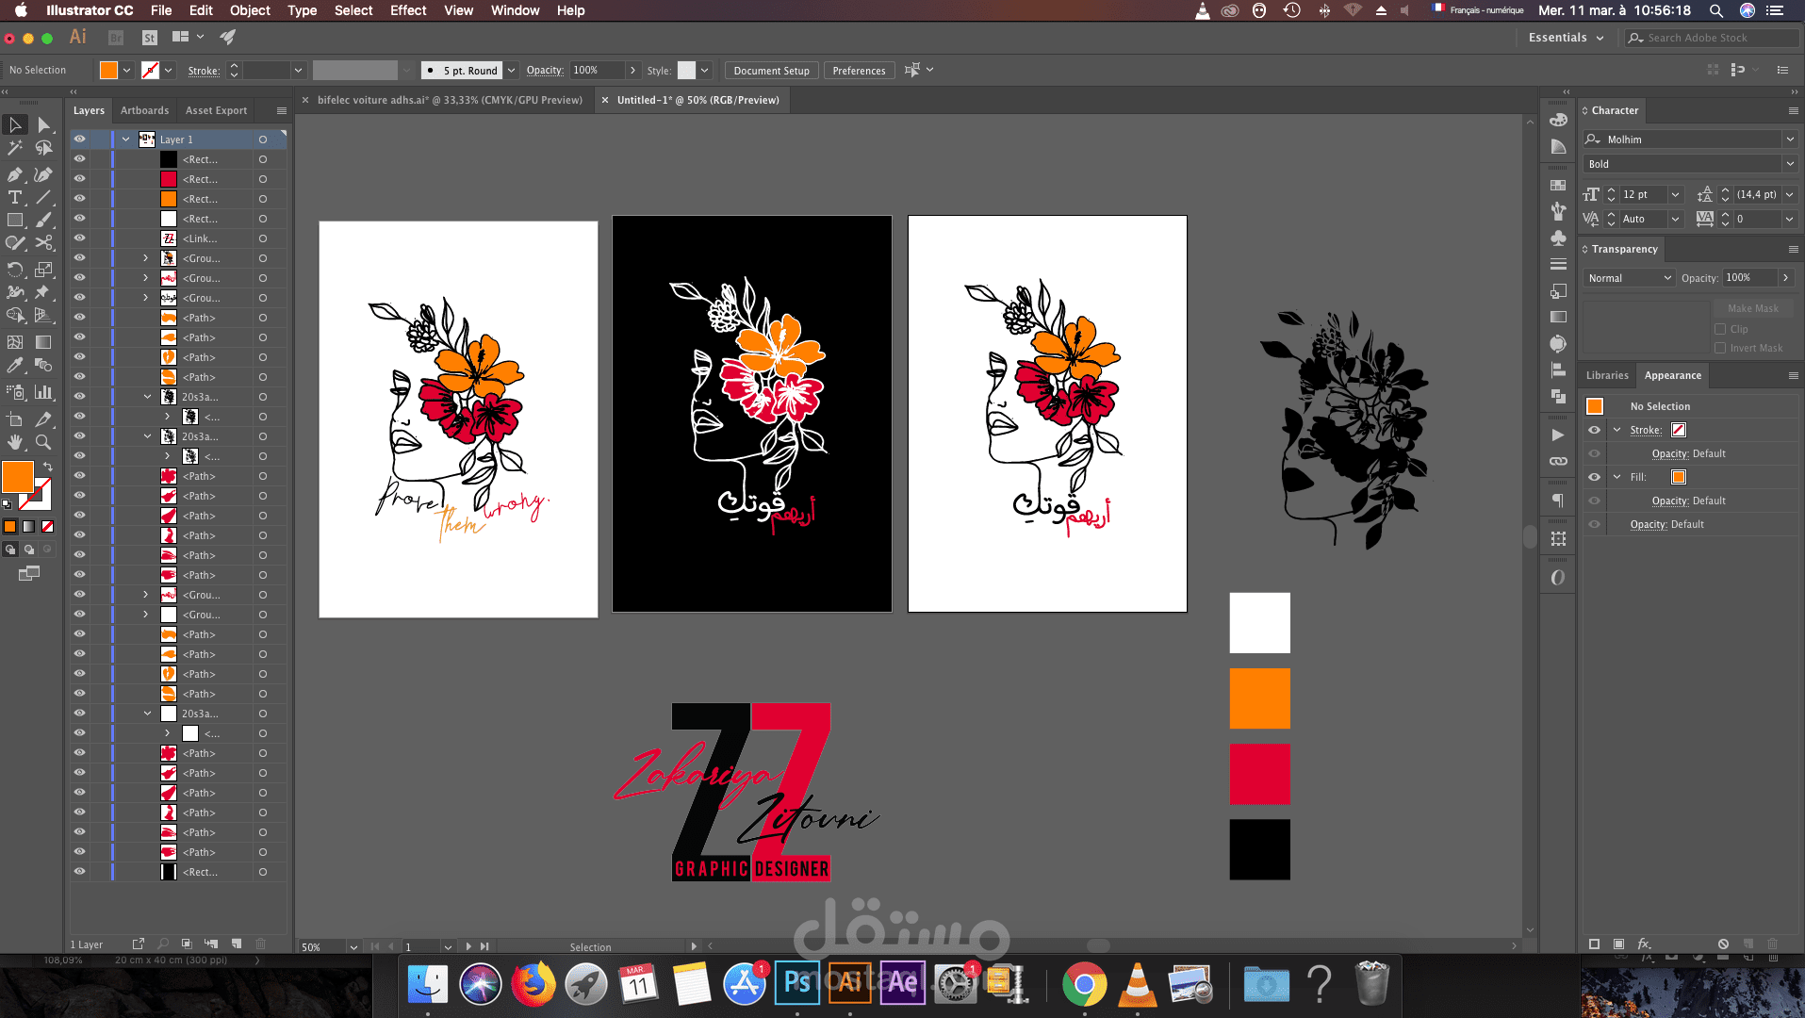Click the Document Setup button
Viewport: 1805px width, 1018px height.
click(771, 71)
